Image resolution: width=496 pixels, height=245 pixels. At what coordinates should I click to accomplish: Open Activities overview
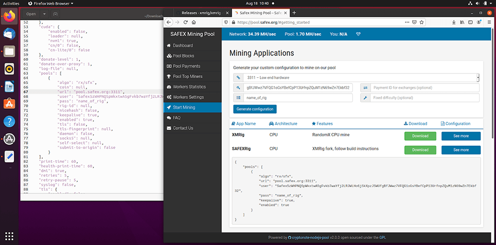coord(11,3)
